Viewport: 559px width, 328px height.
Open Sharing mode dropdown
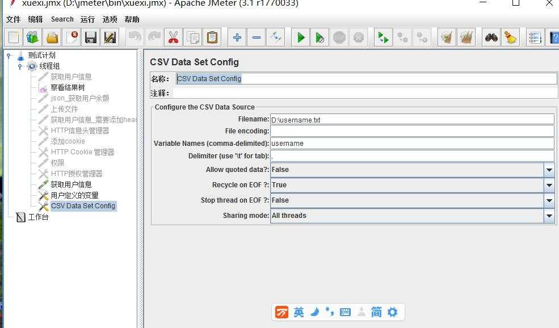coord(549,216)
